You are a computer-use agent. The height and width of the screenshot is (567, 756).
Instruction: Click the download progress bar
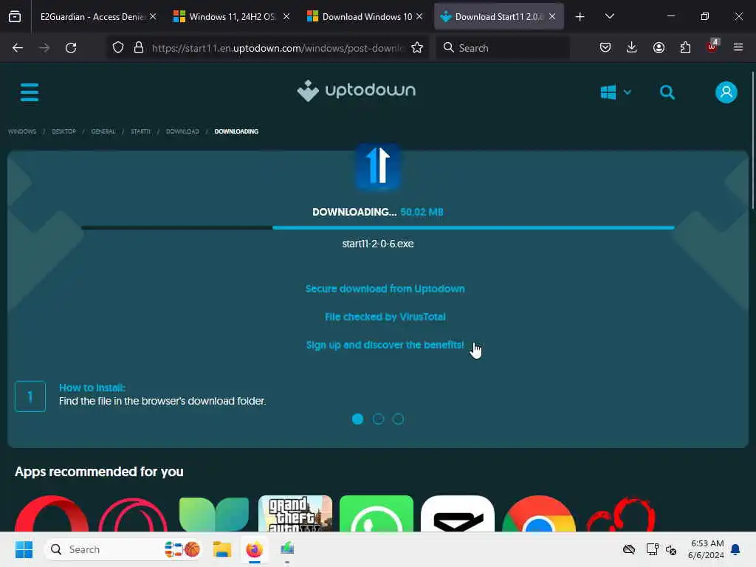(x=377, y=227)
